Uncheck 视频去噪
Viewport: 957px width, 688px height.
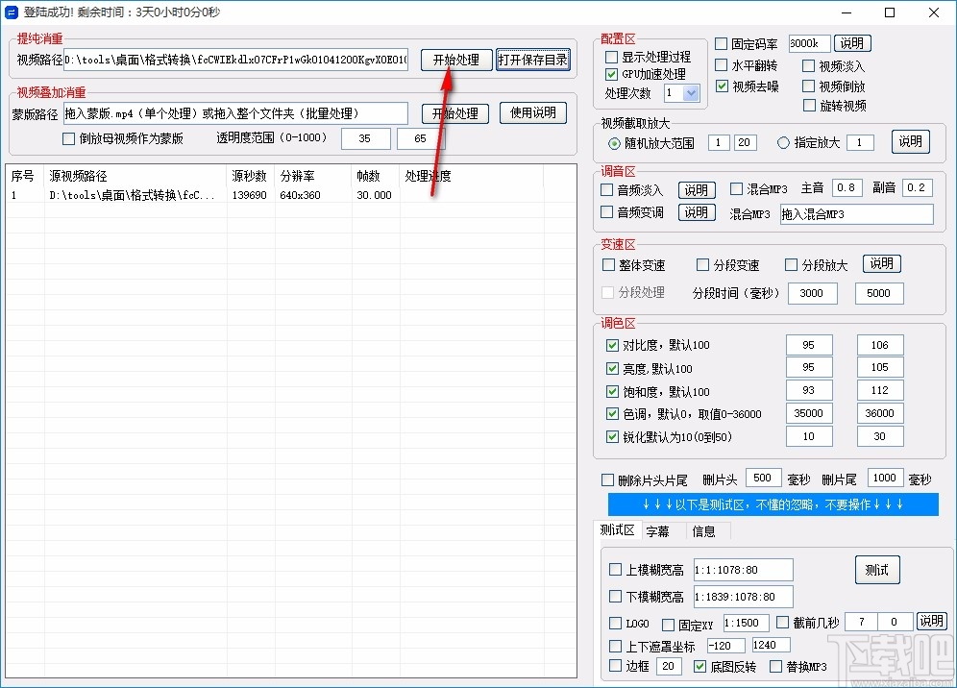tap(723, 86)
